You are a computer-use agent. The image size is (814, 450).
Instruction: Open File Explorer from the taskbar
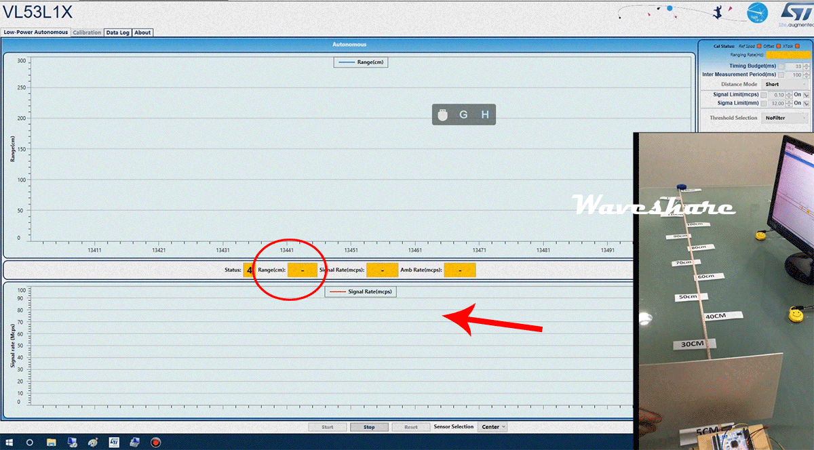pos(51,442)
